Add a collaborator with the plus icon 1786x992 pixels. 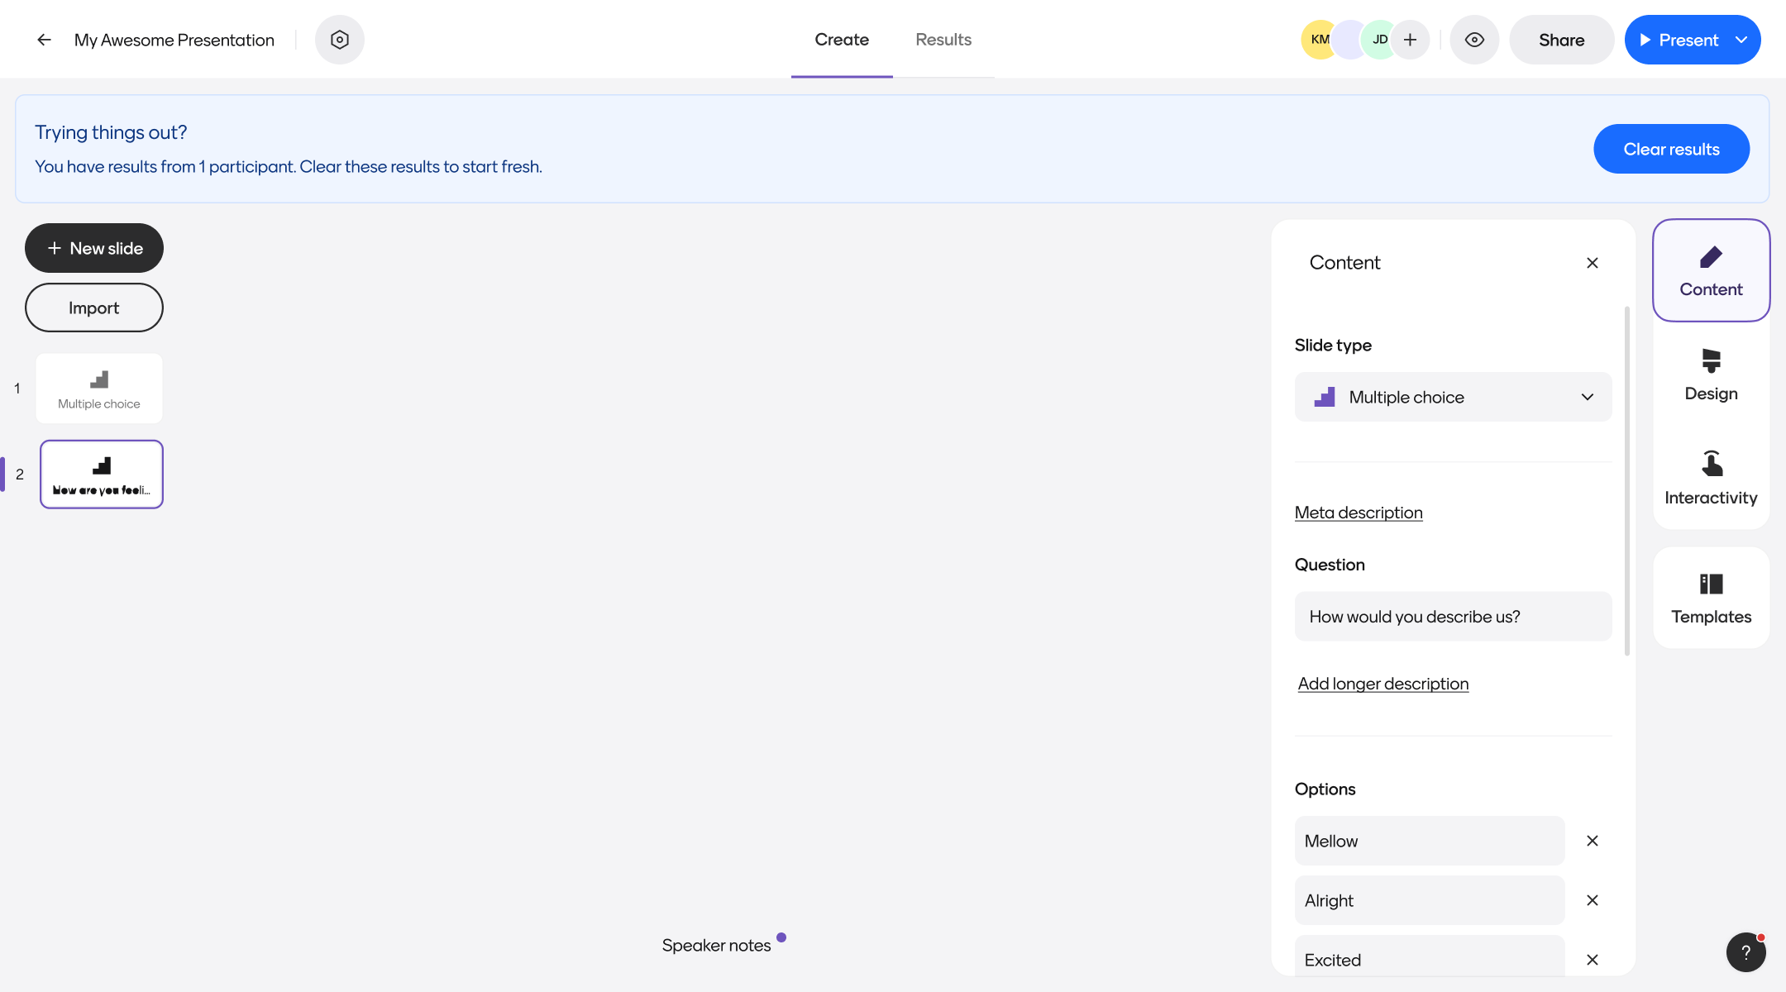[1411, 40]
